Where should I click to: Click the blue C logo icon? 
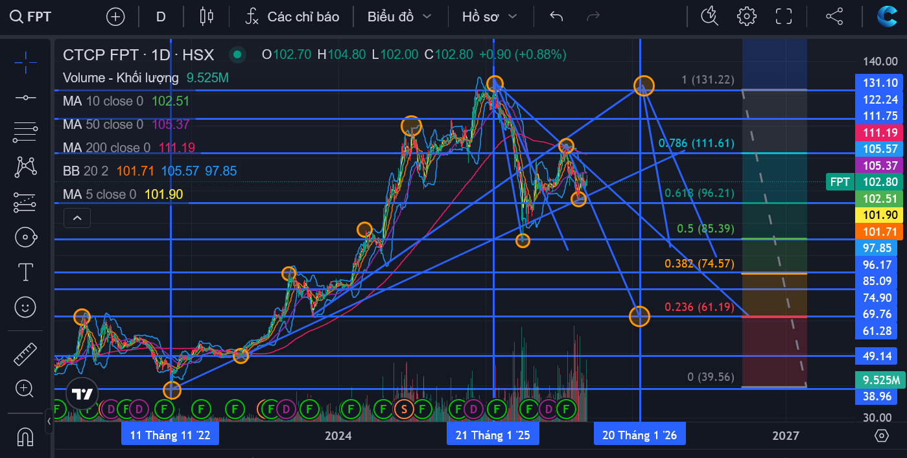(886, 16)
